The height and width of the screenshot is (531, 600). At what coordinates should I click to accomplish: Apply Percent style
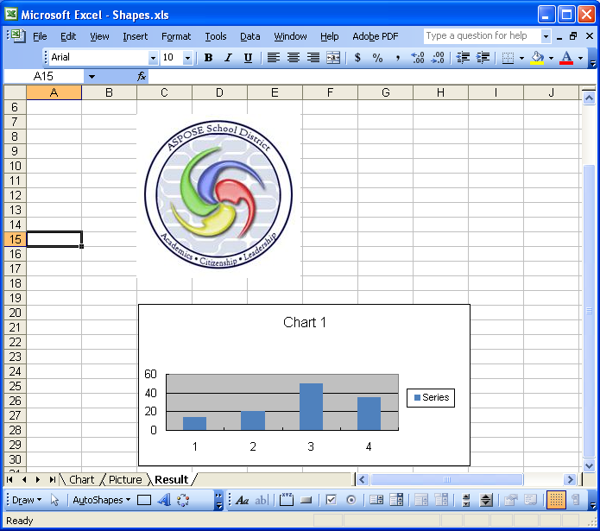(377, 58)
